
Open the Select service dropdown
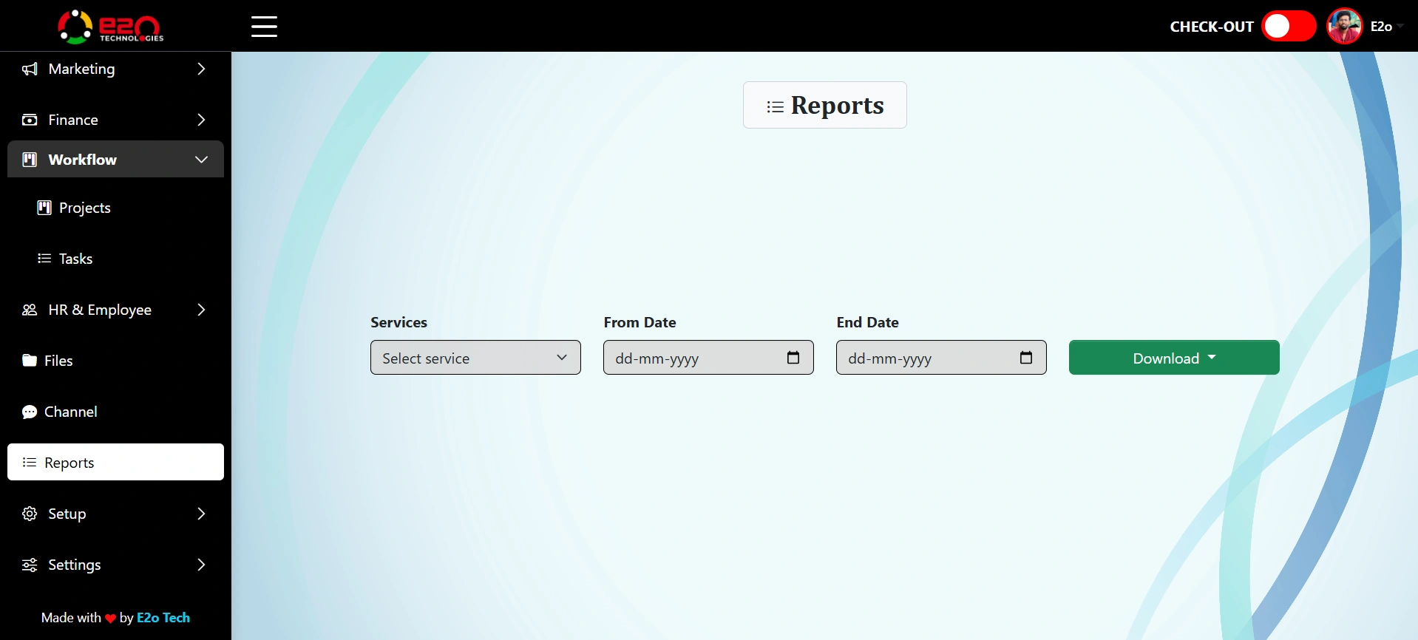coord(475,358)
